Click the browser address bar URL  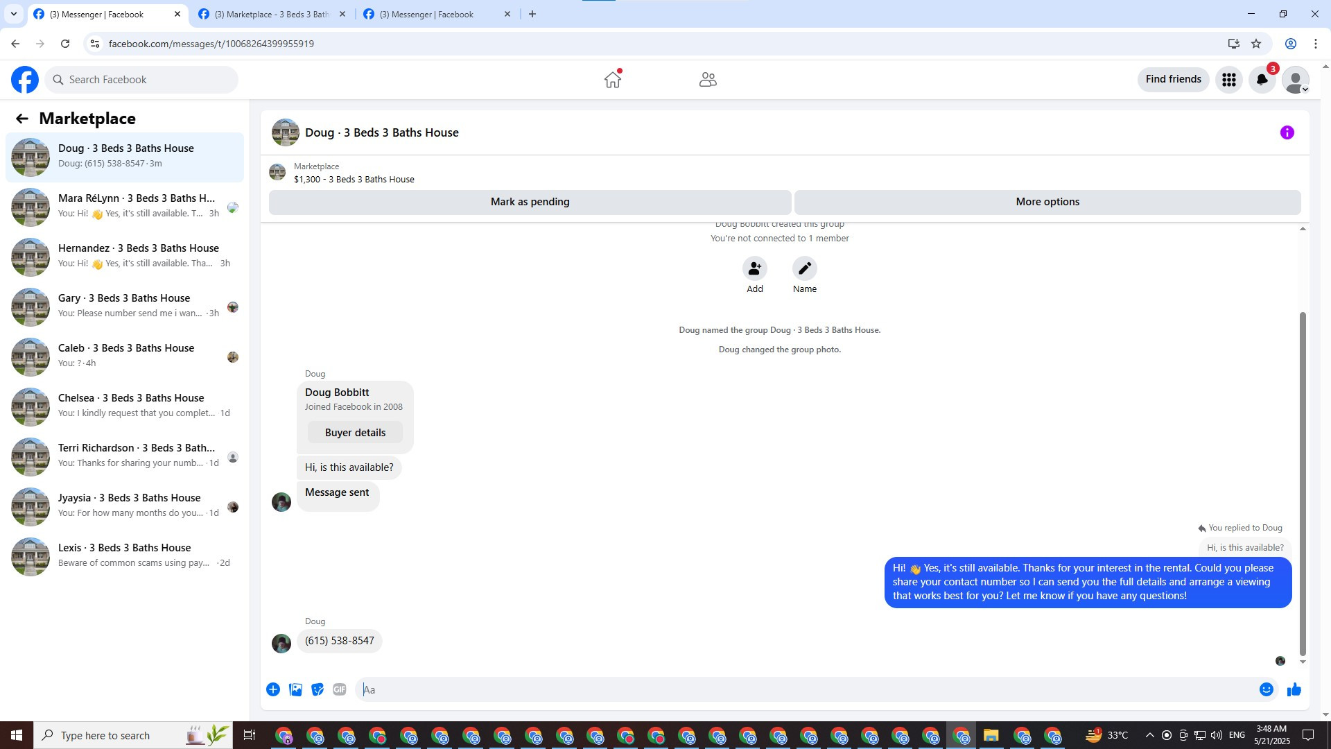pos(211,44)
